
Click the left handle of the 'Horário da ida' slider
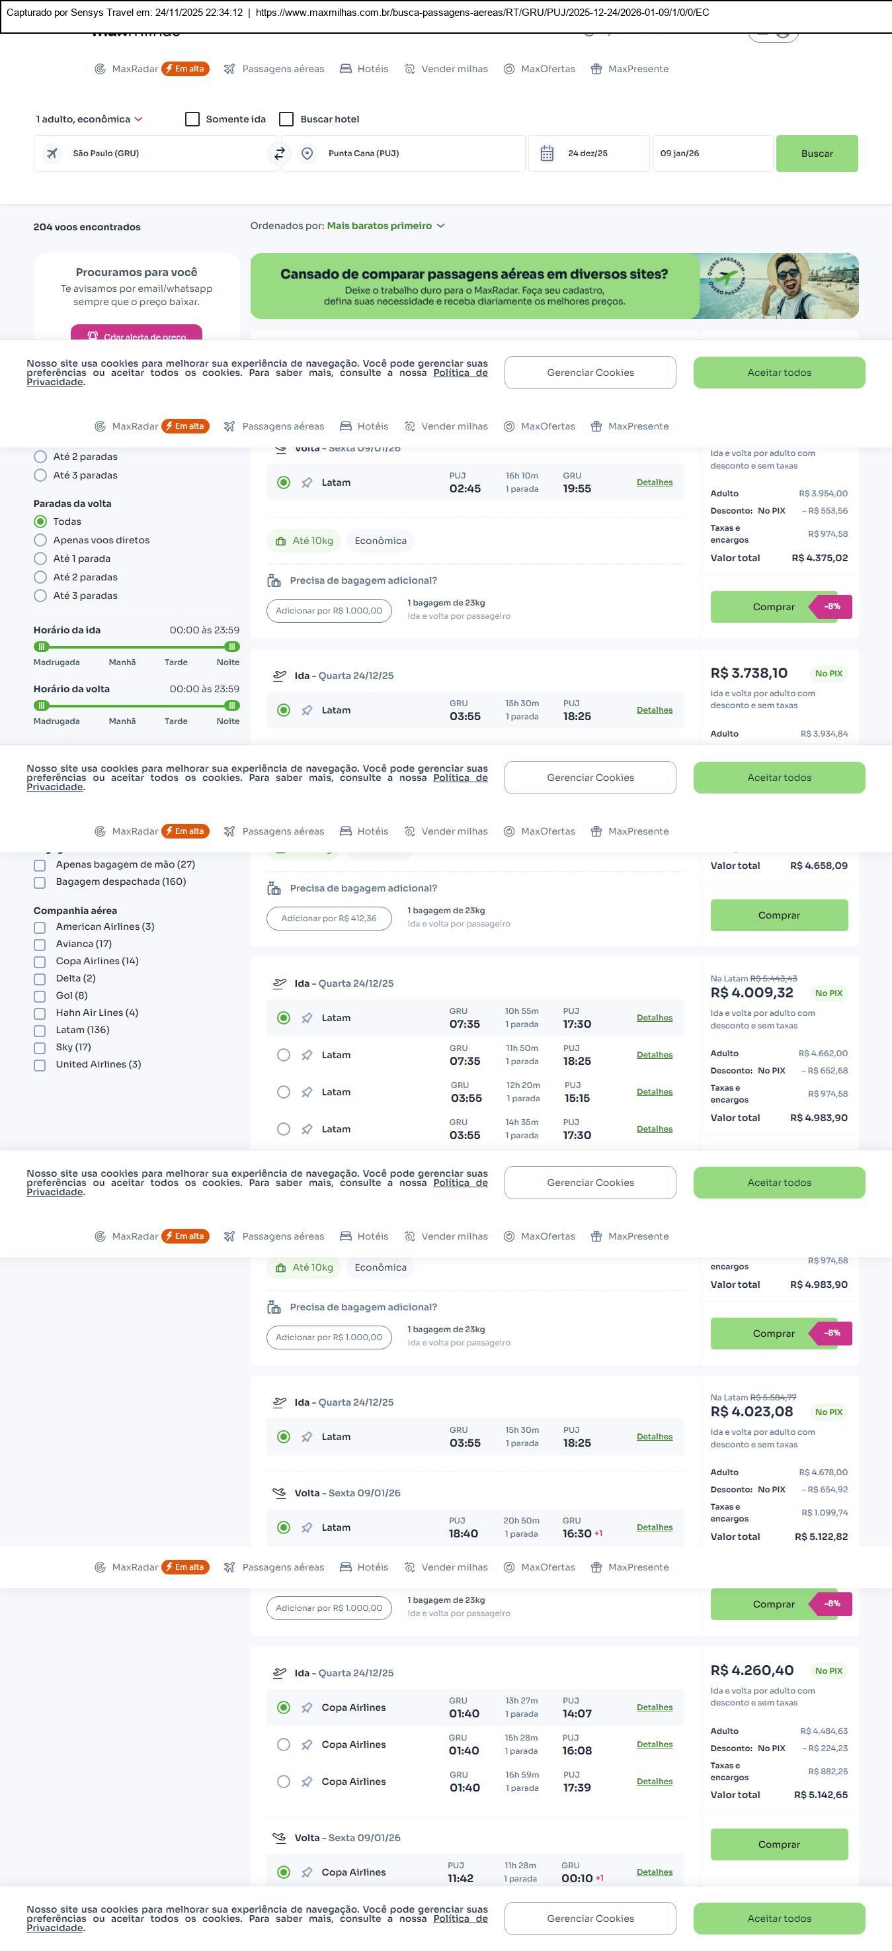pyautogui.click(x=42, y=647)
